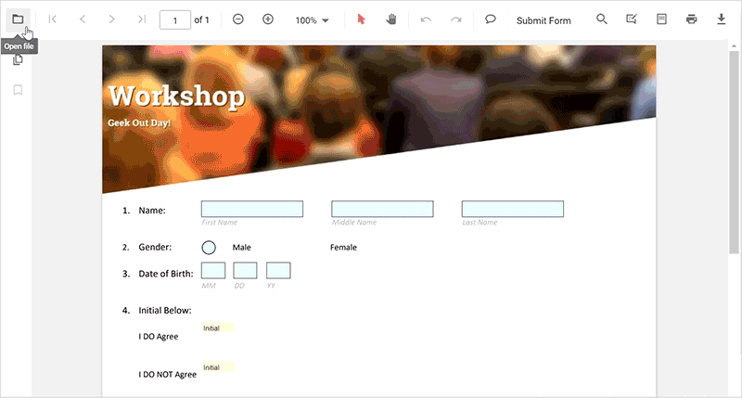Go to first page
Screen dimensions: 742x398
point(53,19)
